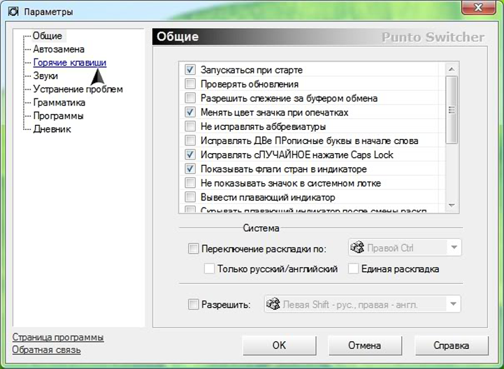
Task: Enable Переключение раскладки по checkbox
Action: (193, 249)
